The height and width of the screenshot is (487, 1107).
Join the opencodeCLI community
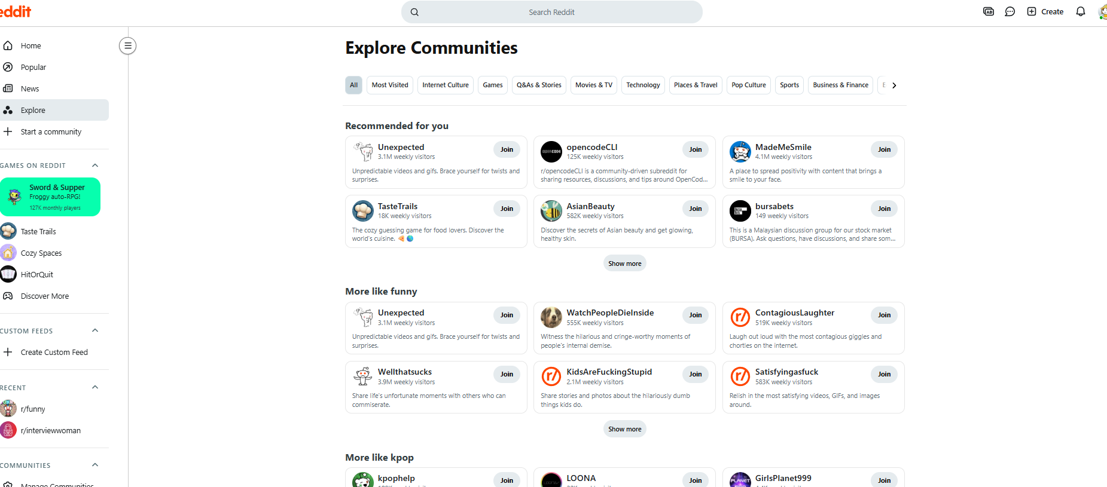pyautogui.click(x=696, y=149)
